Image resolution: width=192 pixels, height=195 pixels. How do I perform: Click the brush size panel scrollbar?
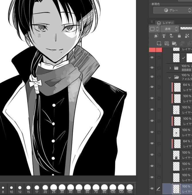pos(135,186)
